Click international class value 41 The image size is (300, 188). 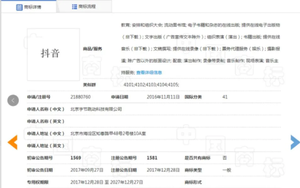pos(225,97)
